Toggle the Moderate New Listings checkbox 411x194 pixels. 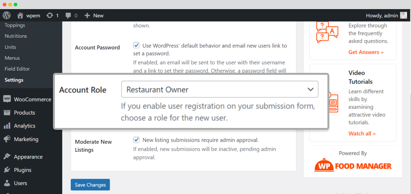(x=136, y=140)
